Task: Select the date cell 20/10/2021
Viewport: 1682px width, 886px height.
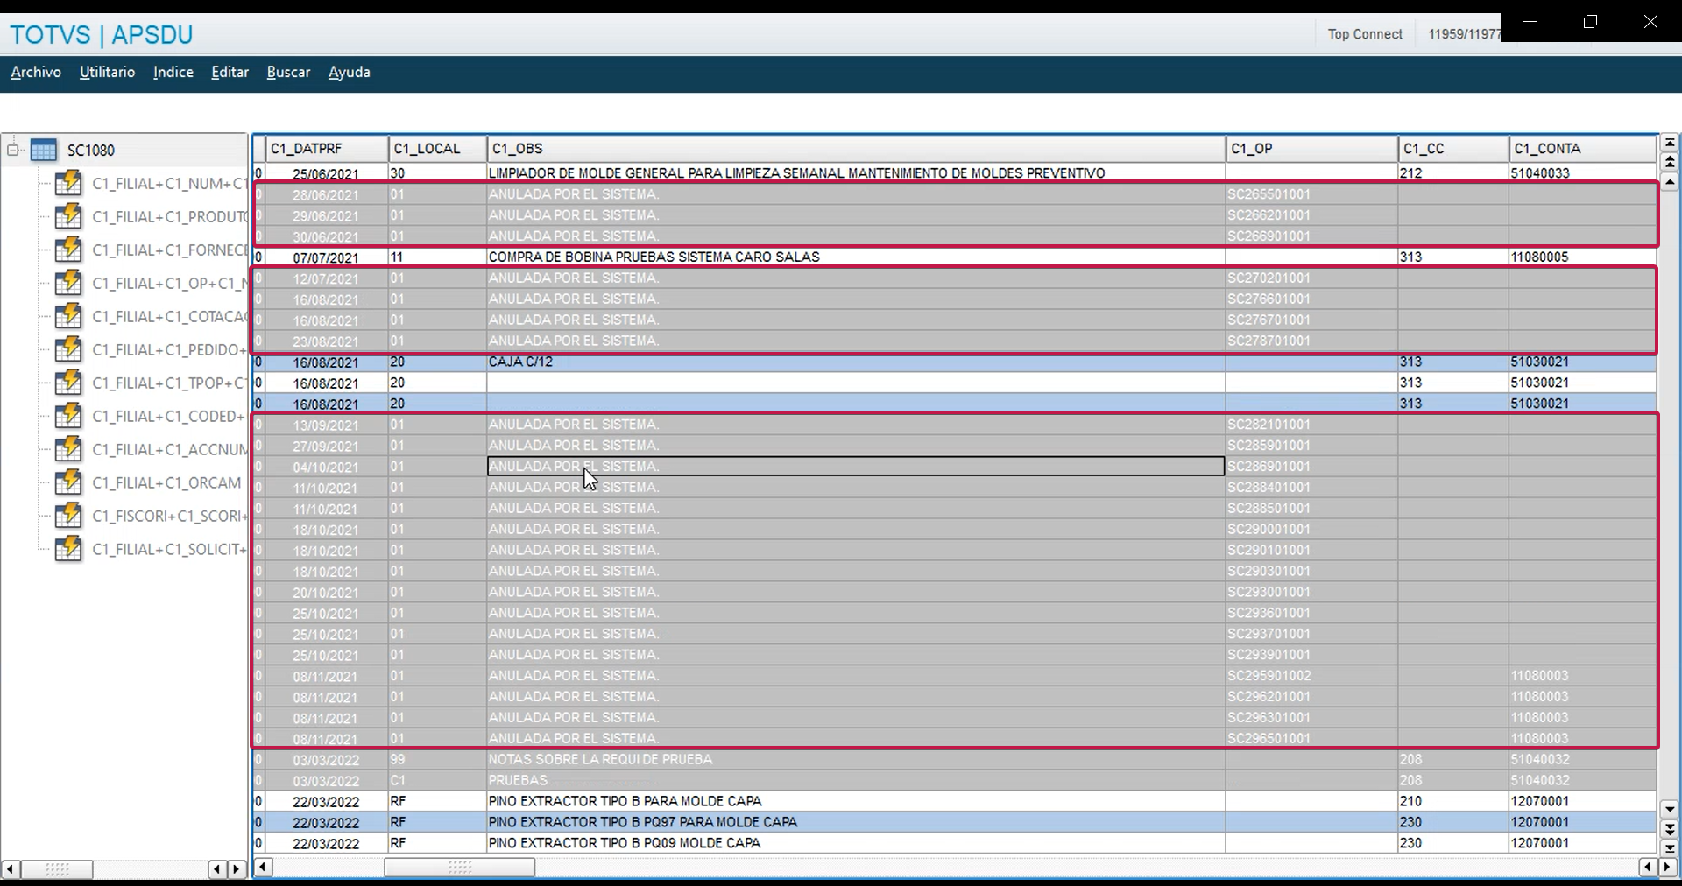Action: tap(327, 593)
